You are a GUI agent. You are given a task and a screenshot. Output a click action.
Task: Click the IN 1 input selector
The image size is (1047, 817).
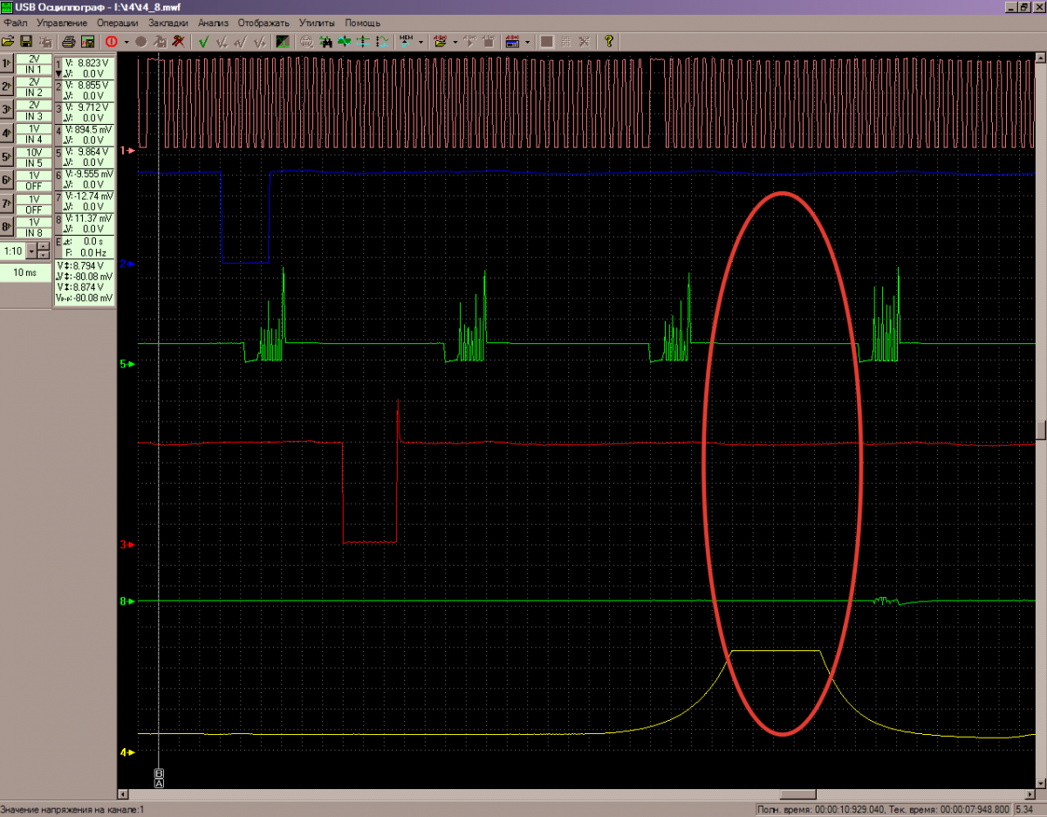(x=34, y=68)
